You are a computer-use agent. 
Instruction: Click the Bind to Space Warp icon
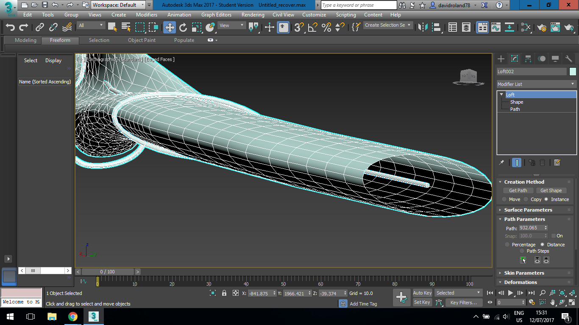(67, 28)
